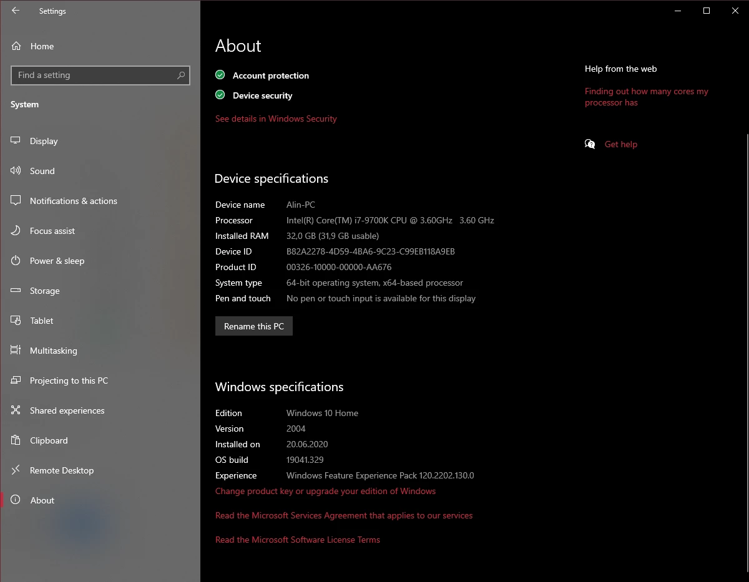Select the Shared experiences icon

(x=16, y=410)
